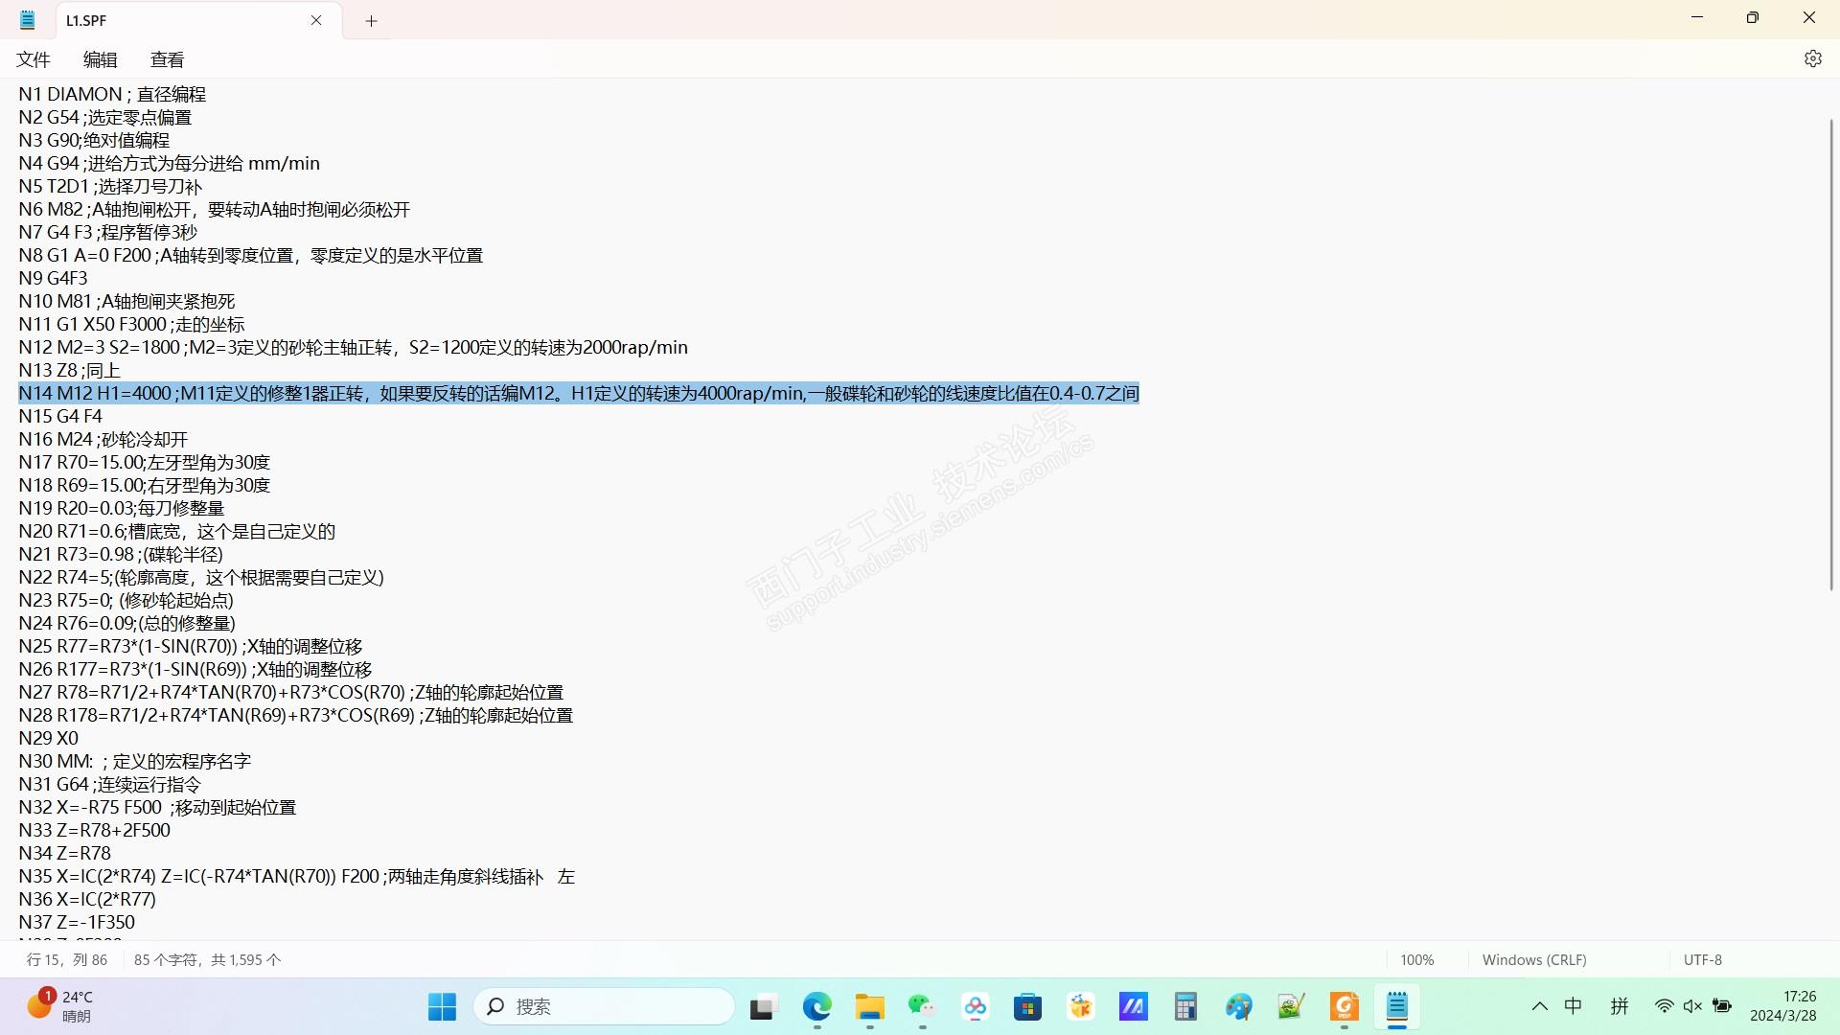Click the UTF-8 encoding indicator
This screenshot has width=1840, height=1035.
tap(1702, 959)
